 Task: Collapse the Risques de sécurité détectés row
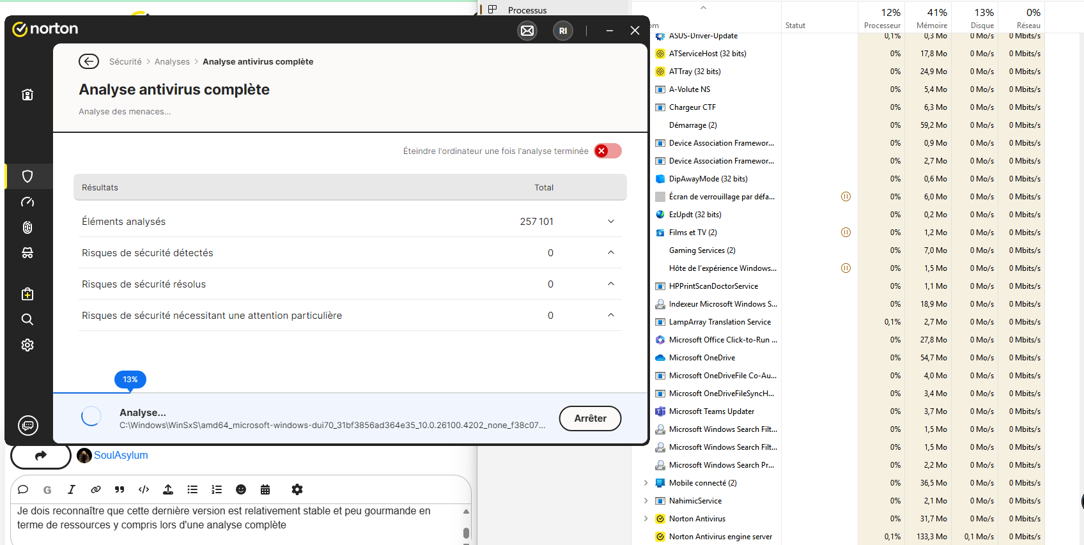610,253
